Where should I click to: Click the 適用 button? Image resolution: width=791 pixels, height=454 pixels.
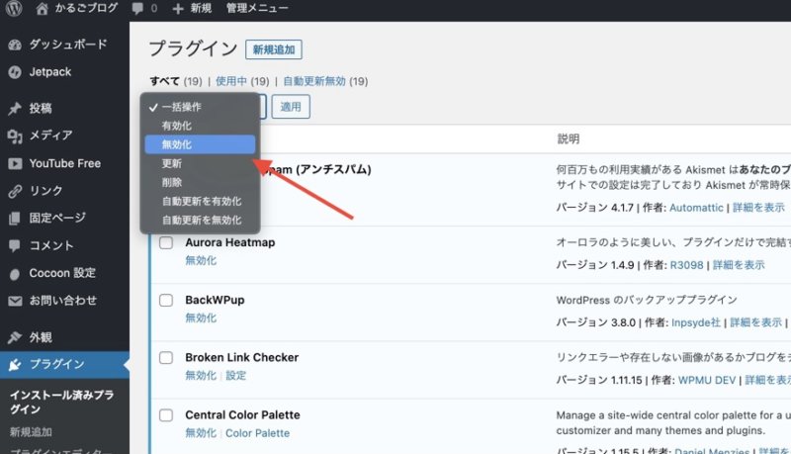coord(291,107)
